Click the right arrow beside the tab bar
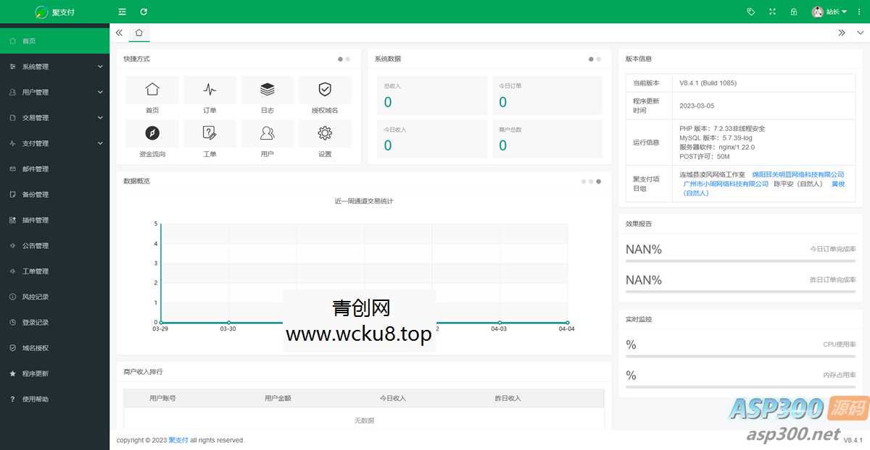870x450 pixels. click(842, 33)
